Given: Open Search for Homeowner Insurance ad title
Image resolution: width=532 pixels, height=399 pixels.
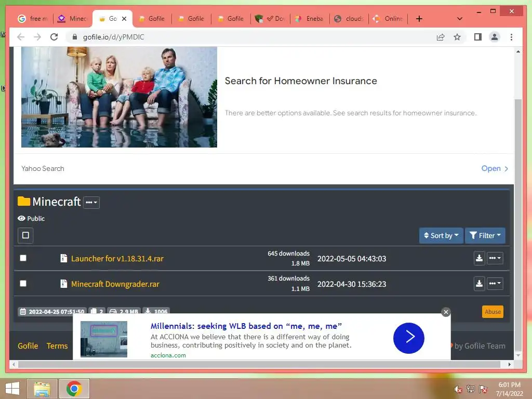Looking at the screenshot, I should [301, 81].
